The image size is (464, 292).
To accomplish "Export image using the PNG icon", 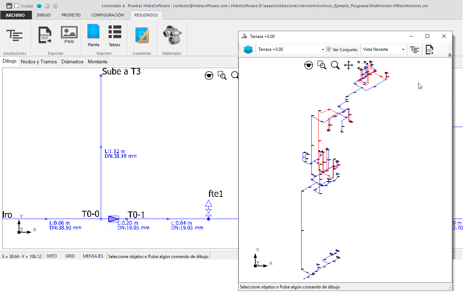I will pos(69,35).
